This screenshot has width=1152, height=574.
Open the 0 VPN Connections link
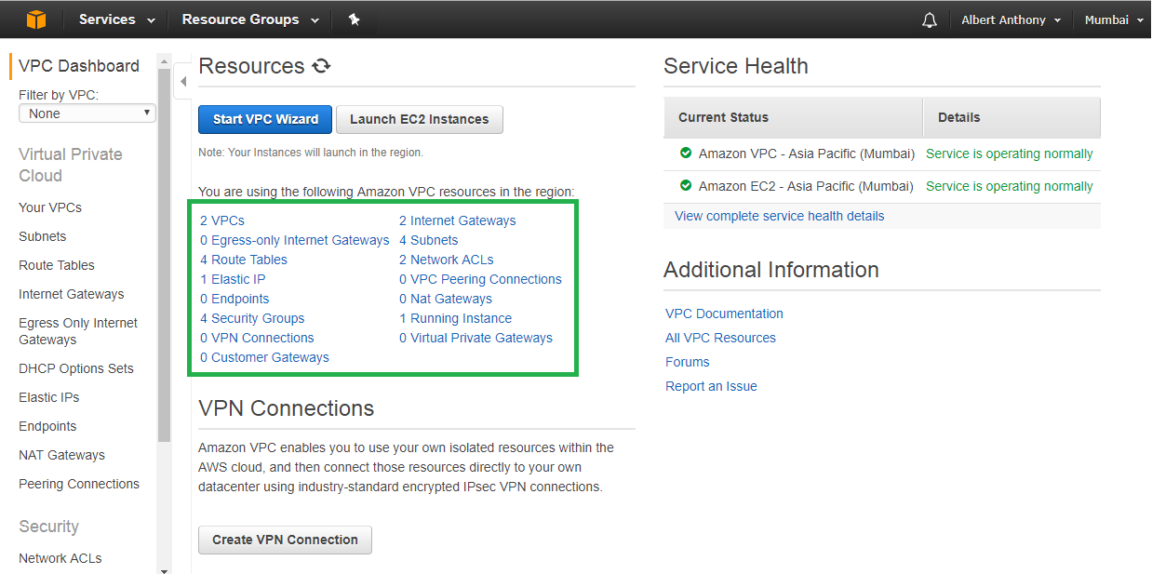(x=257, y=338)
